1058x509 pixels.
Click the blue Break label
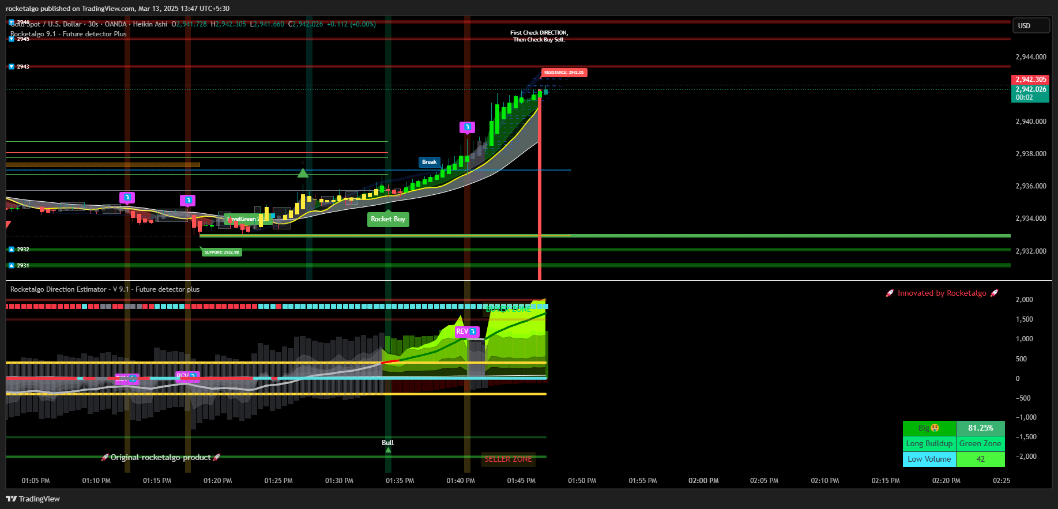[x=430, y=162]
